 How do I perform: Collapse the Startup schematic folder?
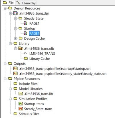tap(15, 29)
